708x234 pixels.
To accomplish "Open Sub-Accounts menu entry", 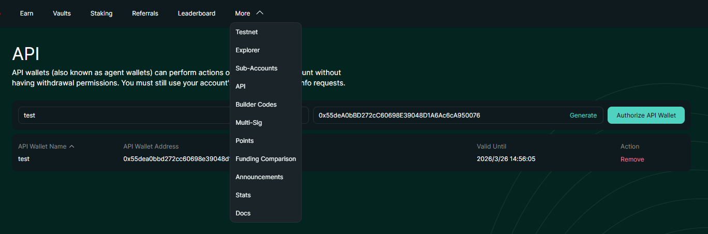I will [x=256, y=68].
